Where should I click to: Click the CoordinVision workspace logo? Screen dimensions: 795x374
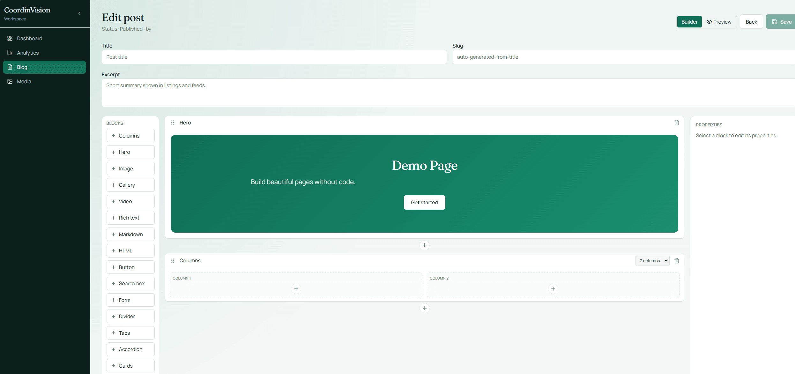[x=27, y=10]
